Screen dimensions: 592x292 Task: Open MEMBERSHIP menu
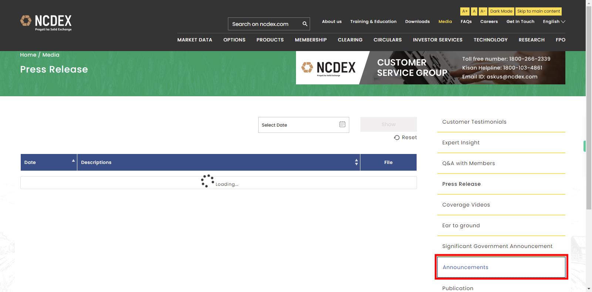pos(311,40)
